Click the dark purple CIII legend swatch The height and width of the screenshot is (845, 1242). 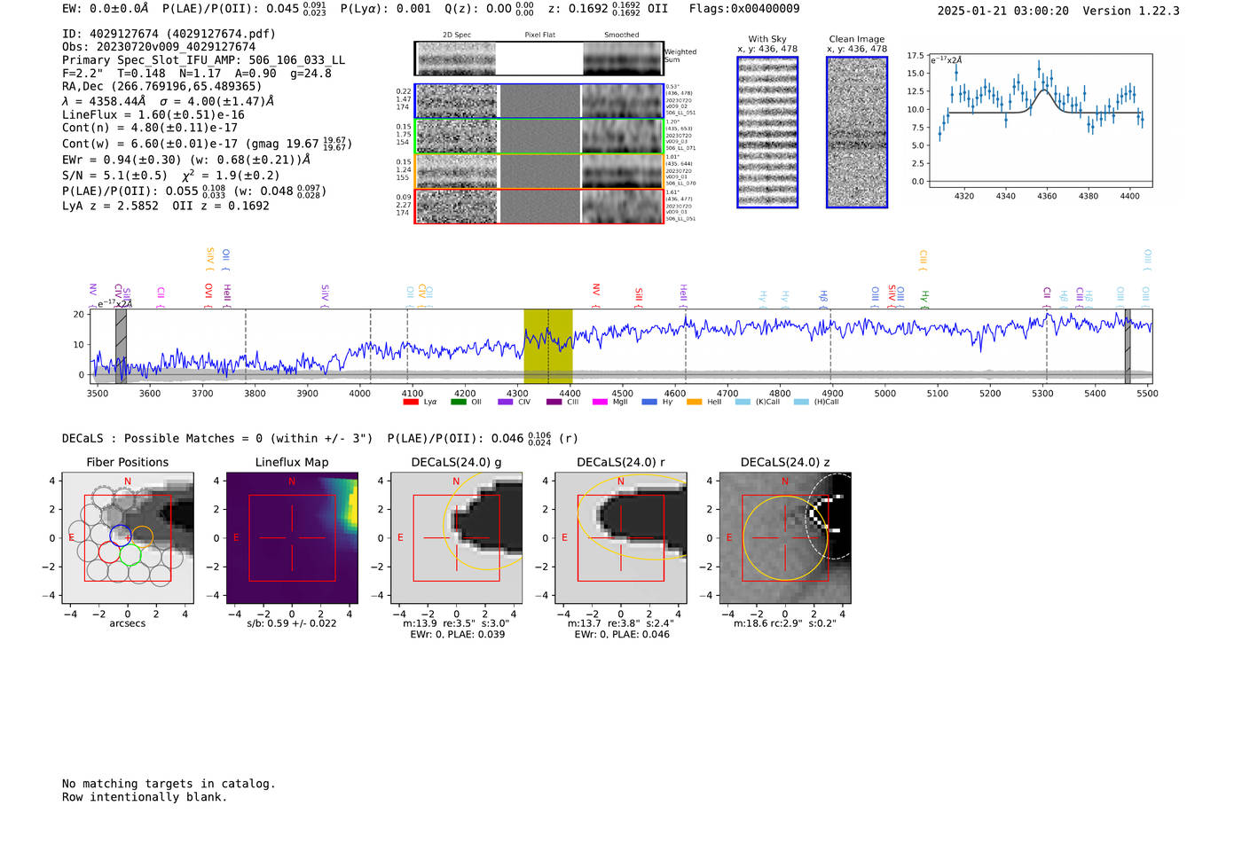(554, 402)
